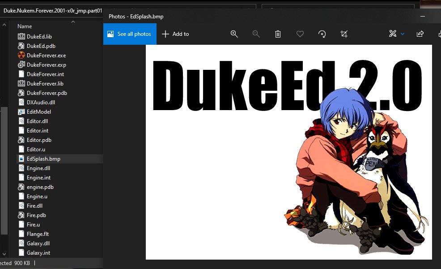
Task: Click the EdSplash.bmp image icon
Action: pos(21,159)
